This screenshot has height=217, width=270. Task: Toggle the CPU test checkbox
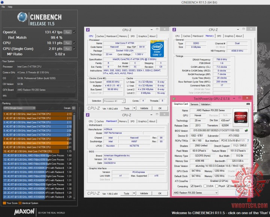(74, 43)
